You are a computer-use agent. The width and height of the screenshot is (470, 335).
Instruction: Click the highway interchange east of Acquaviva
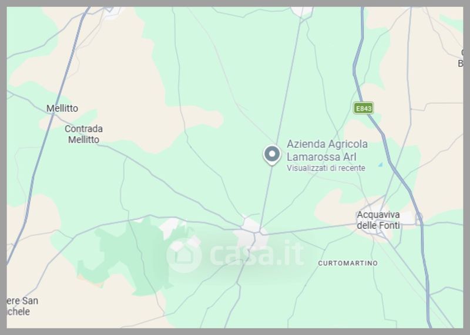[419, 218]
